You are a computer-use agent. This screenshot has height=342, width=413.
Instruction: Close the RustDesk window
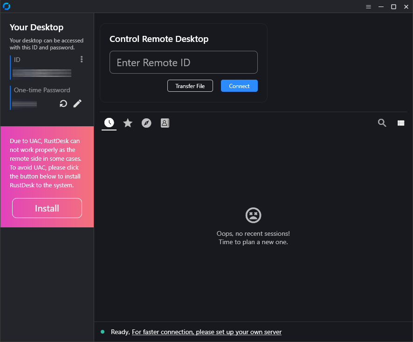point(406,7)
